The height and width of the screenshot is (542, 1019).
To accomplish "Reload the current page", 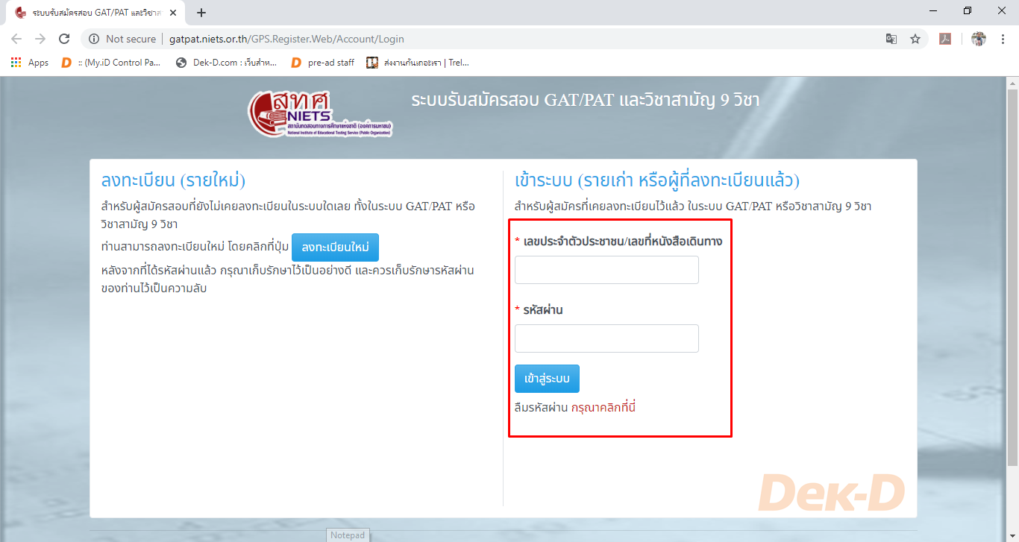I will coord(64,39).
